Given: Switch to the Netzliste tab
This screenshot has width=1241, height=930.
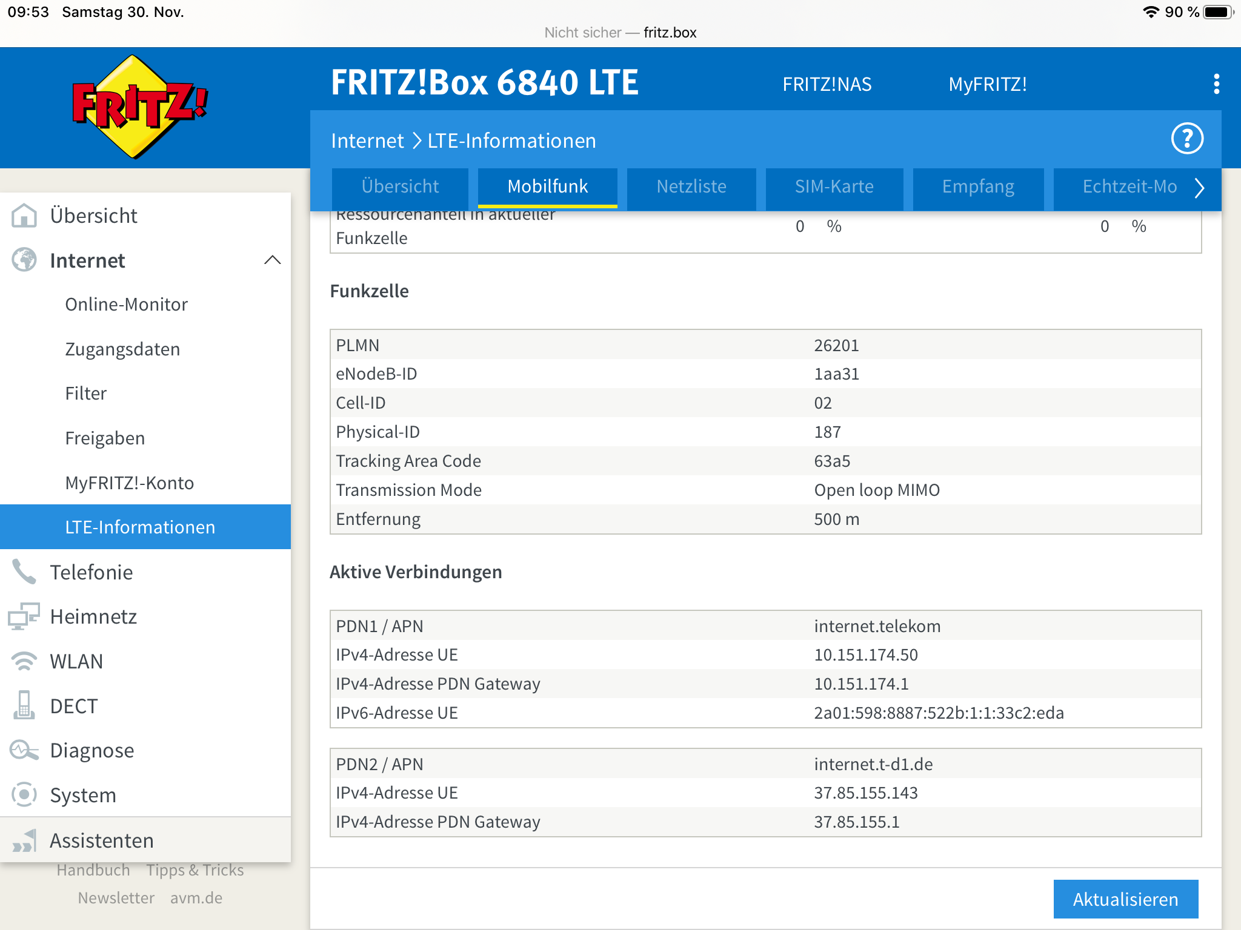Looking at the screenshot, I should tap(691, 186).
